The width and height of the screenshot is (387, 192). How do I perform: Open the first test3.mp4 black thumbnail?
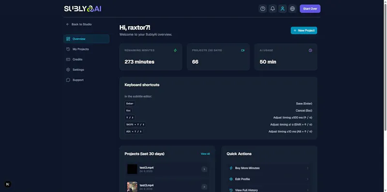click(132, 169)
